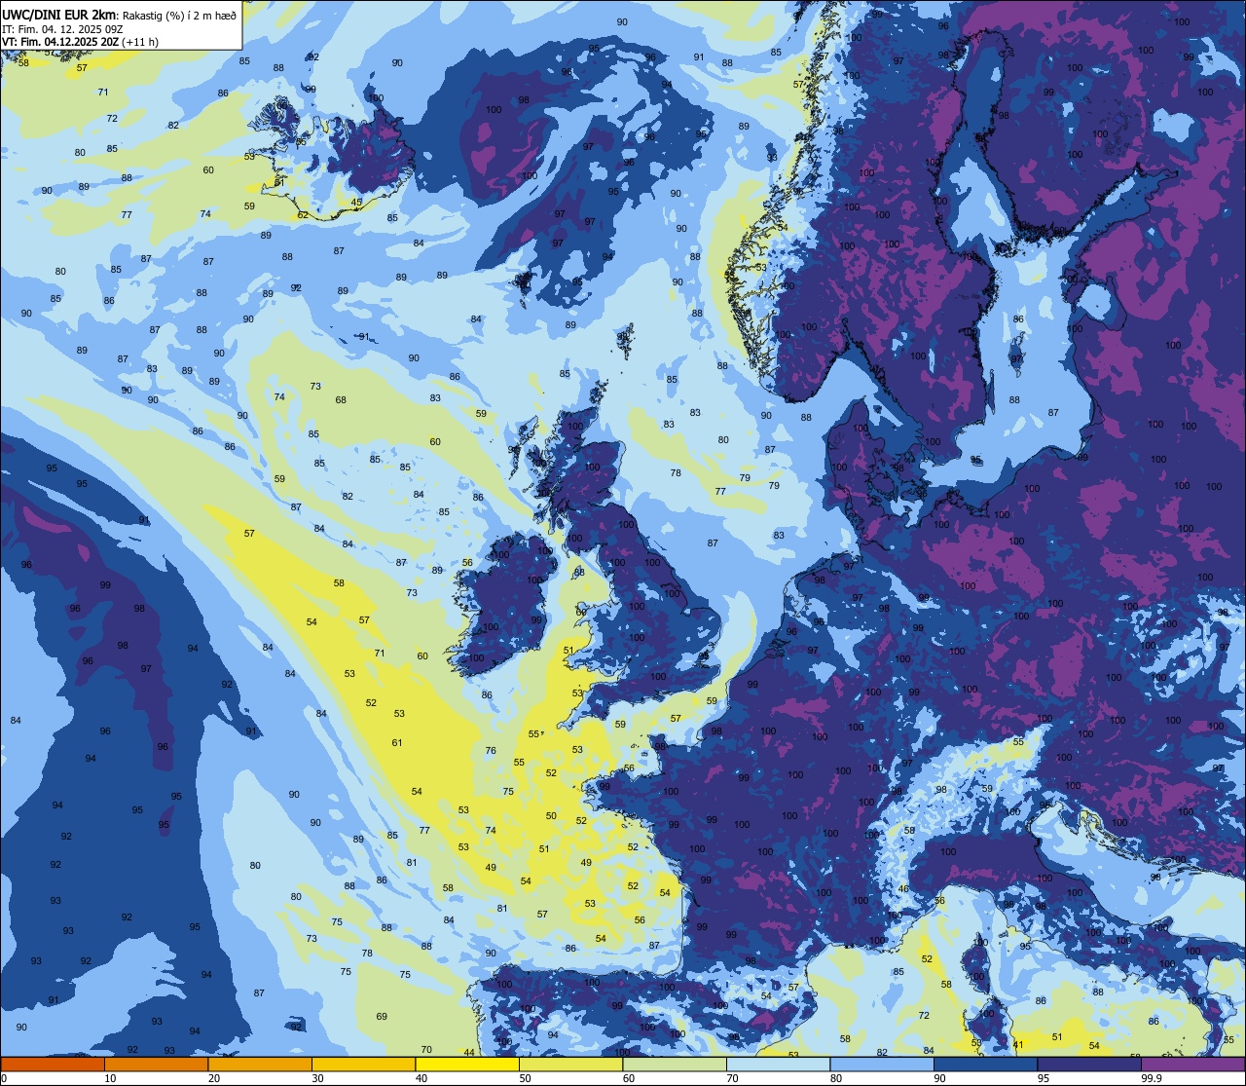Click the humidity value '68' on the map

(x=341, y=400)
